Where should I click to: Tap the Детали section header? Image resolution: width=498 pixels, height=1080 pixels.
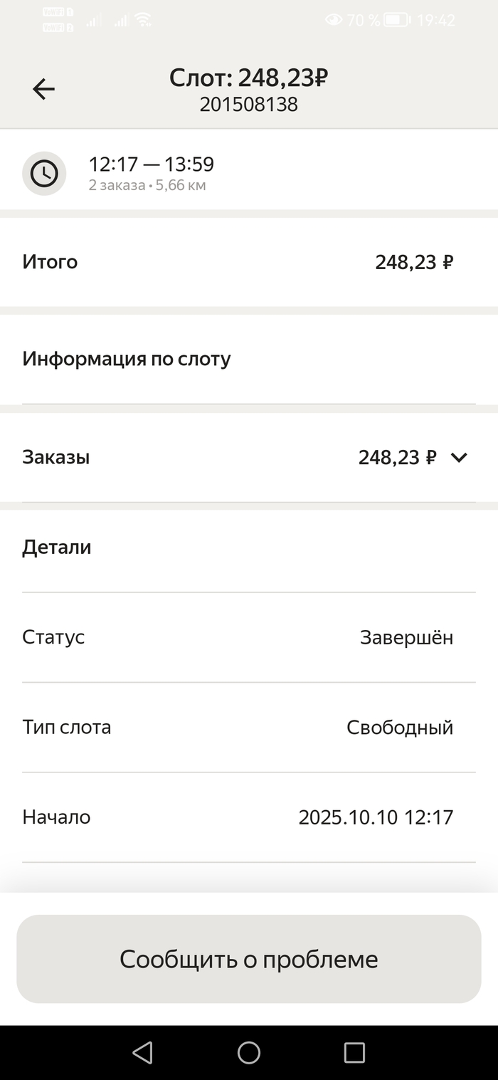(57, 547)
